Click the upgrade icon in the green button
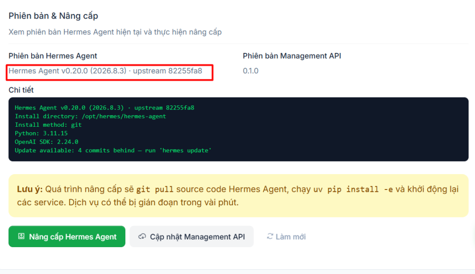Image resolution: width=475 pixels, height=274 pixels. click(x=21, y=236)
